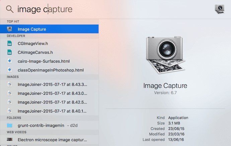Click the IMAGES section header
Viewport: 231px width, 146px height.
tap(13, 77)
